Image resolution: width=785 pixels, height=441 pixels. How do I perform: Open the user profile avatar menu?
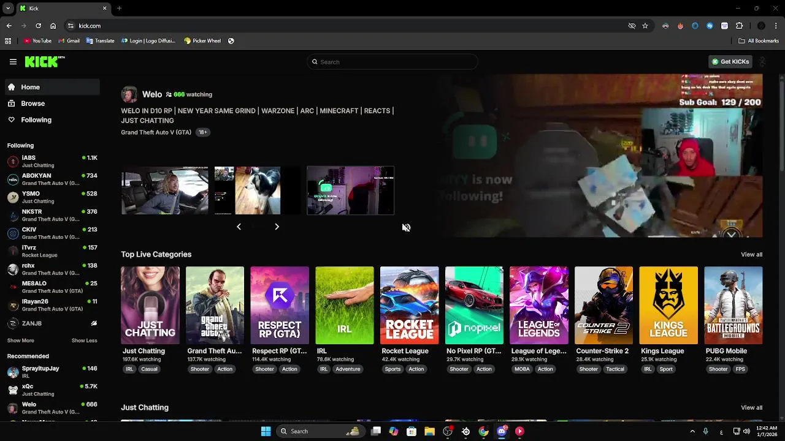pyautogui.click(x=762, y=62)
